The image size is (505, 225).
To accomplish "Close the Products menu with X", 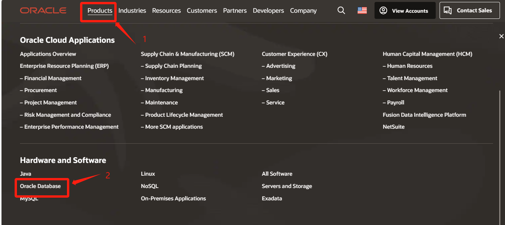I will [x=501, y=36].
